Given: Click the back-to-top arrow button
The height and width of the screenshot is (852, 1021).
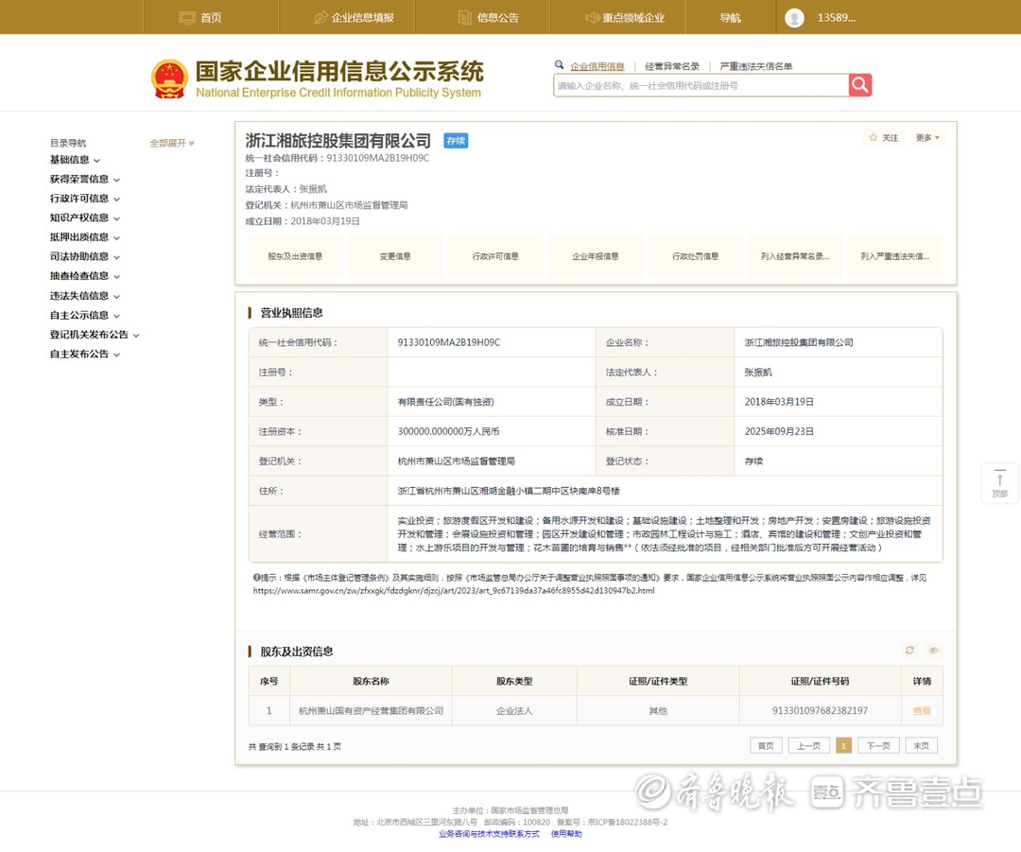Looking at the screenshot, I should pos(999,482).
